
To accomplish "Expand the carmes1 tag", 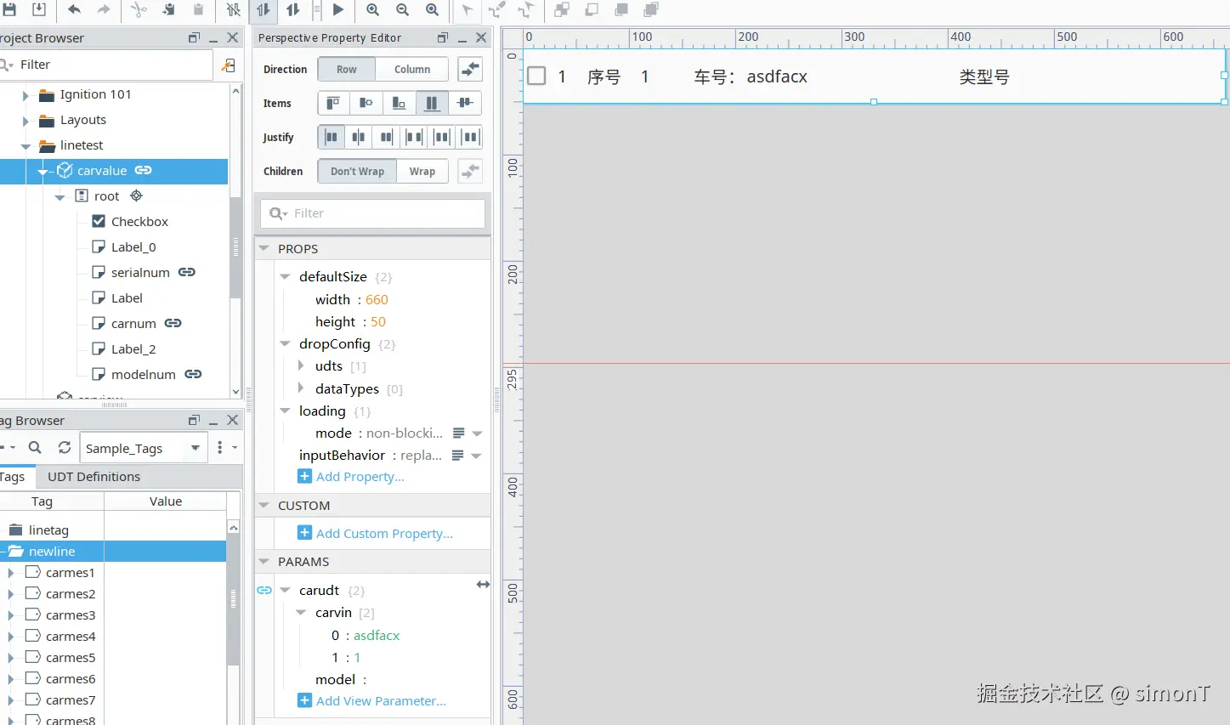I will [11, 573].
